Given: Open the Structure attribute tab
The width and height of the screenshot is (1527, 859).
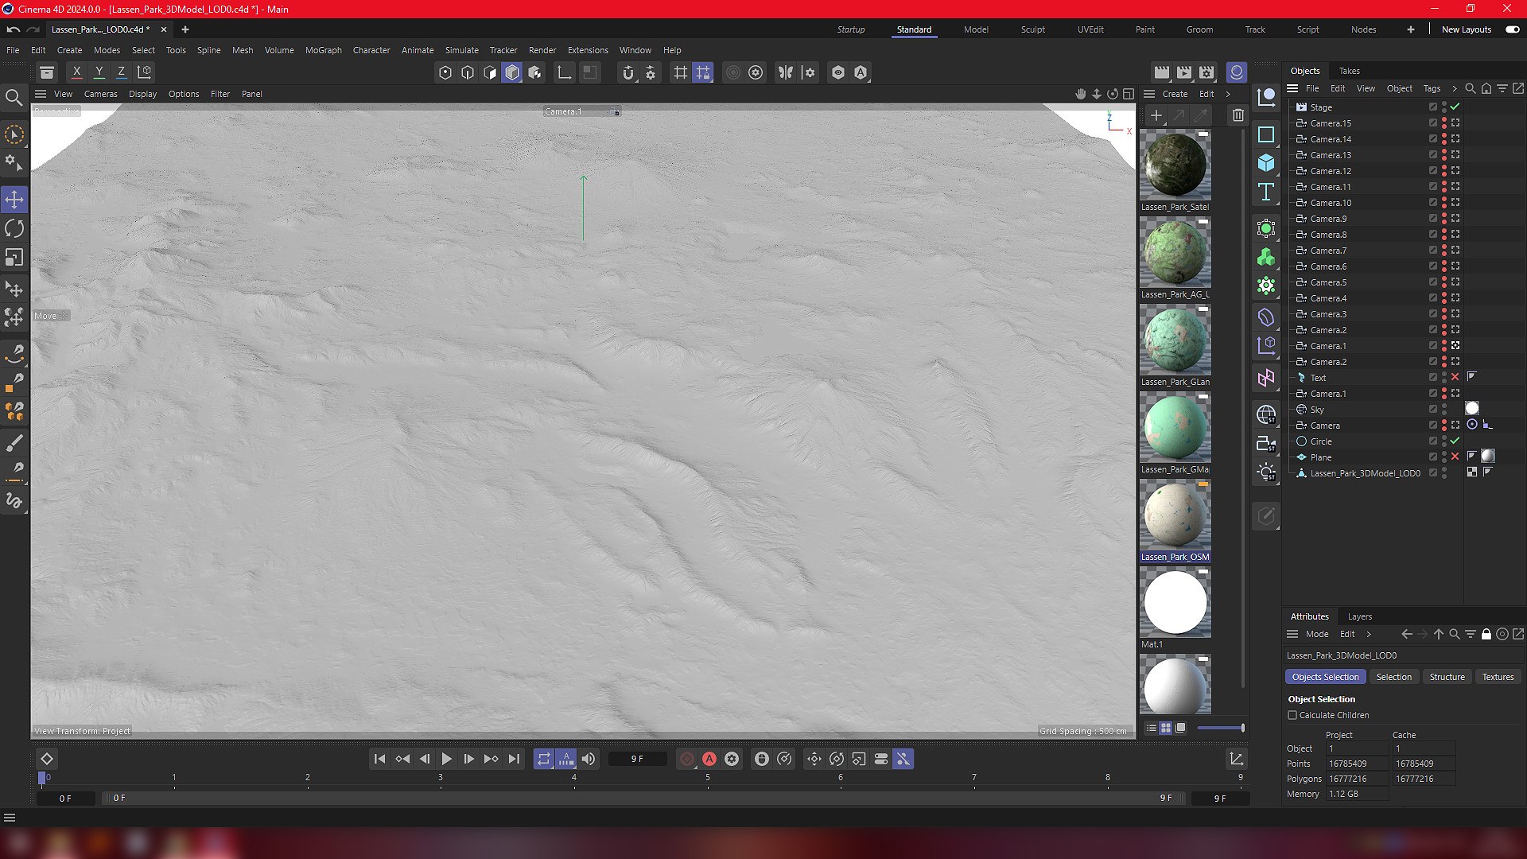Looking at the screenshot, I should click(1447, 677).
